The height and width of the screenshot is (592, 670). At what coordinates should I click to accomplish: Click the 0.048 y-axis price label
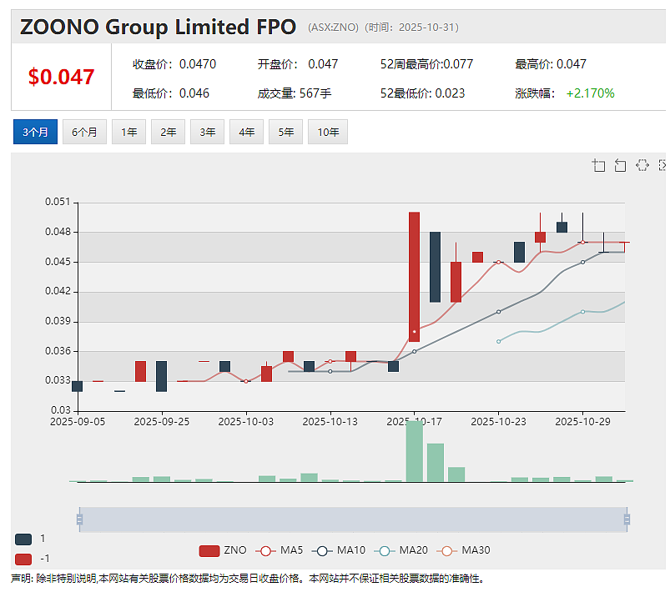[x=58, y=232]
